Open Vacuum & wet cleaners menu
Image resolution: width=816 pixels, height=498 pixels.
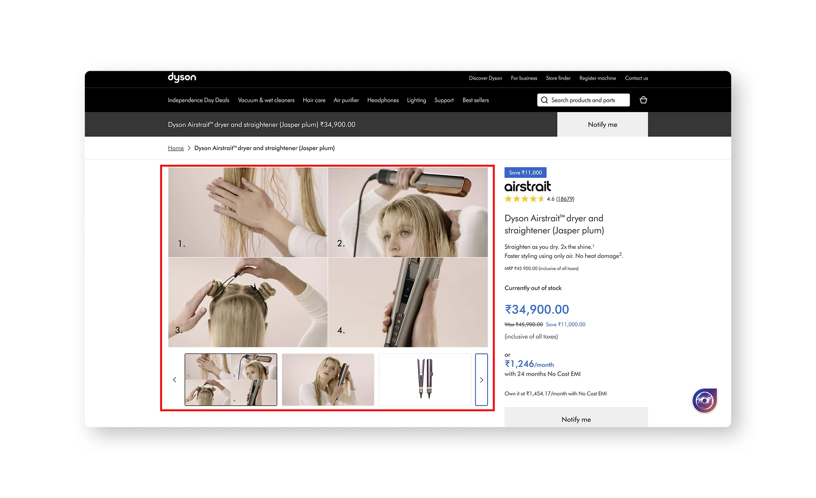[266, 100]
